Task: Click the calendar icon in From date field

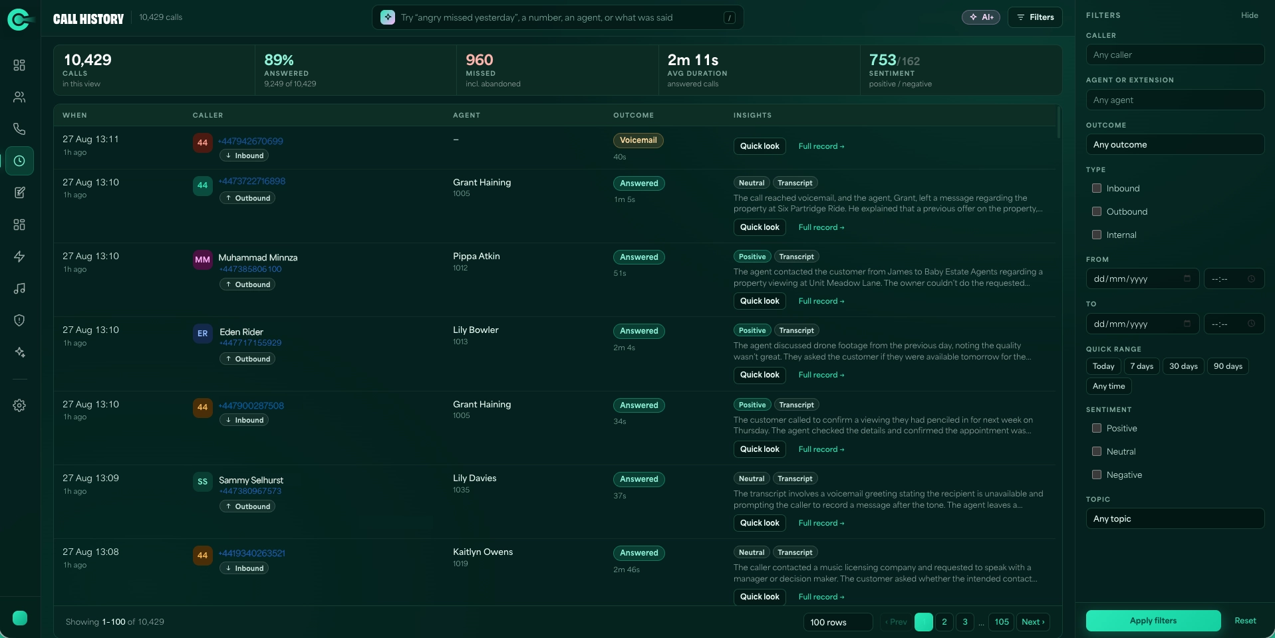Action: click(1187, 278)
